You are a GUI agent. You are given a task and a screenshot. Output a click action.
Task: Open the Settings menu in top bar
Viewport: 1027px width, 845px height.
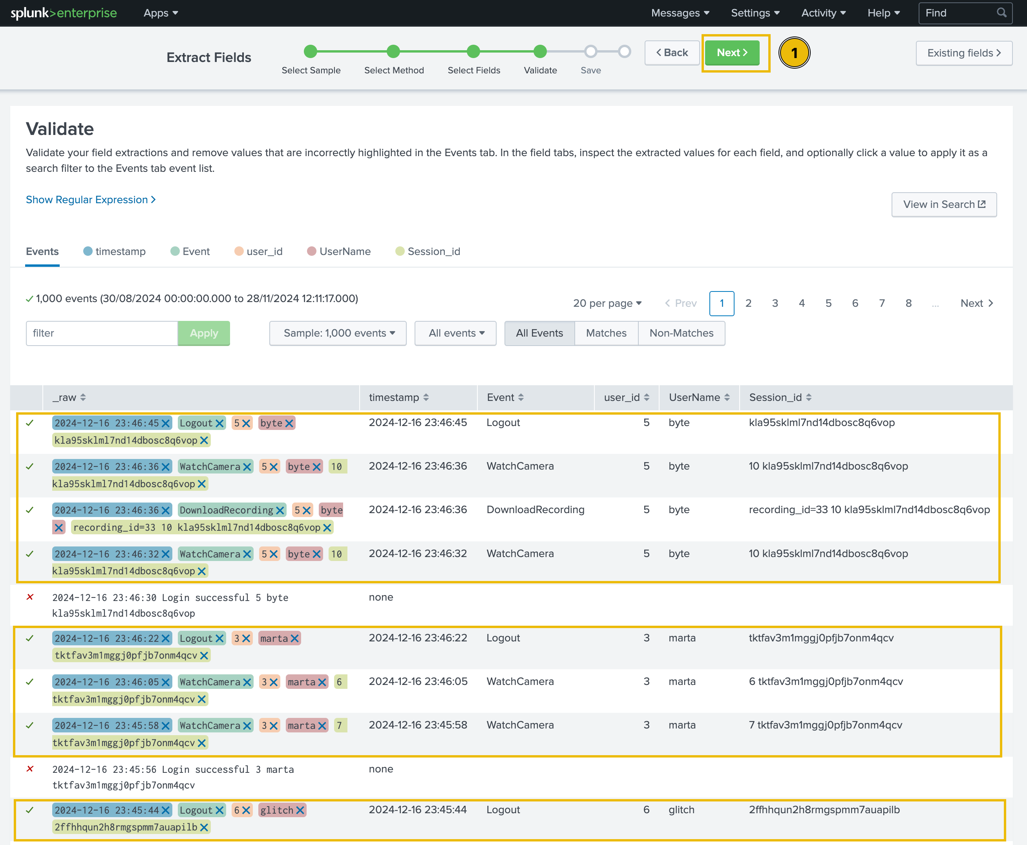click(755, 13)
